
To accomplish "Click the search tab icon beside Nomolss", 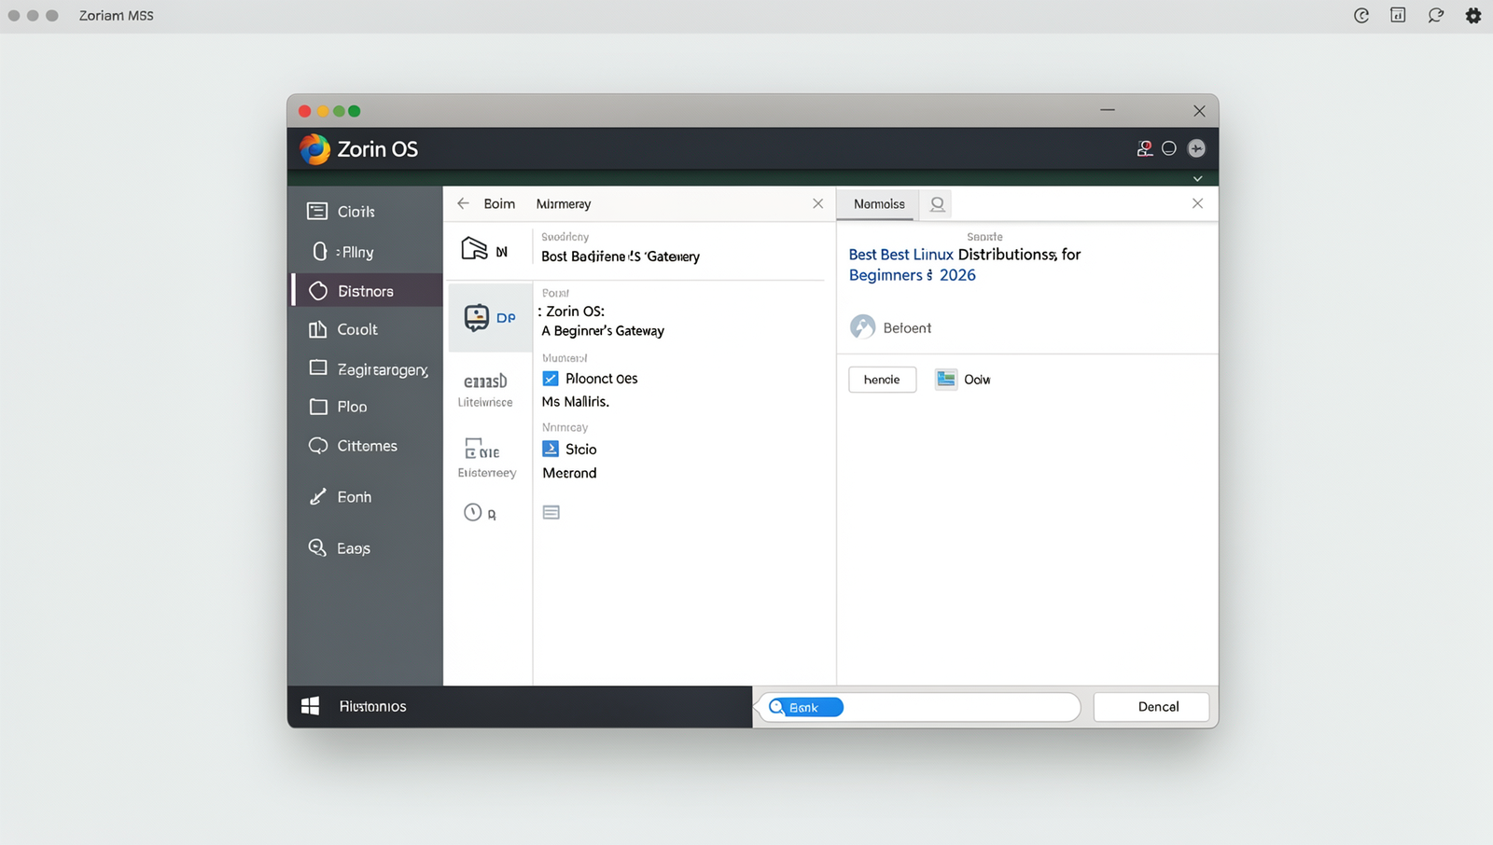I will click(x=938, y=204).
